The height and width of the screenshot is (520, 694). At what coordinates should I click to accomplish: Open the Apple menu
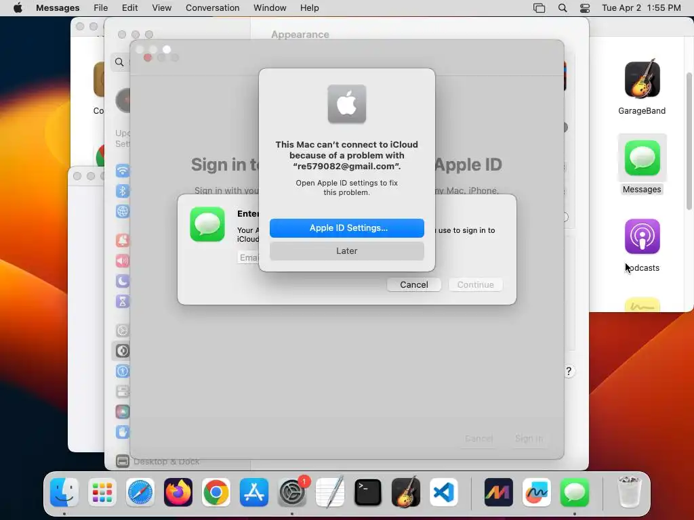point(18,8)
